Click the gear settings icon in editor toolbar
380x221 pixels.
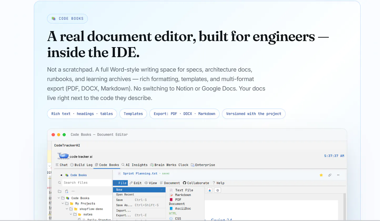(217, 190)
